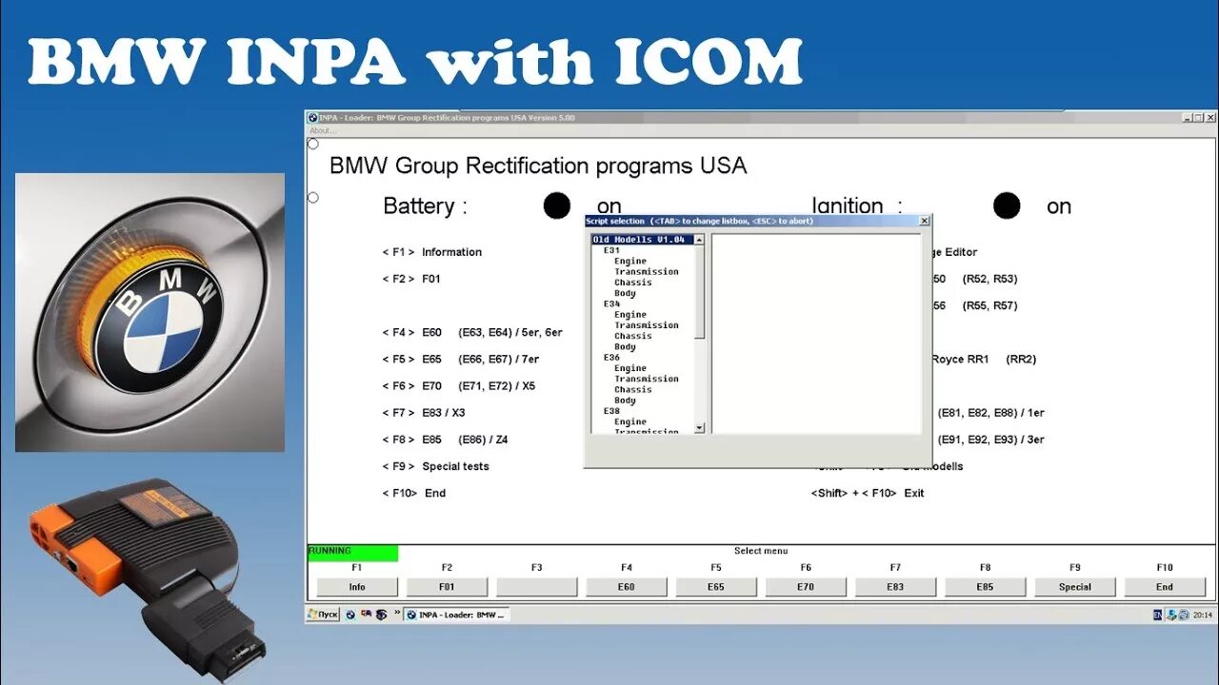Image resolution: width=1219 pixels, height=685 pixels.
Task: Click the Info F1 button
Action: click(357, 587)
